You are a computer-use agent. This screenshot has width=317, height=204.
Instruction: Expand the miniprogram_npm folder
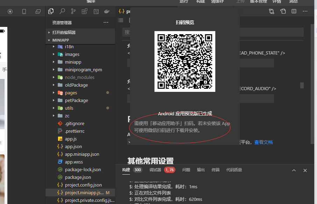coord(80,70)
